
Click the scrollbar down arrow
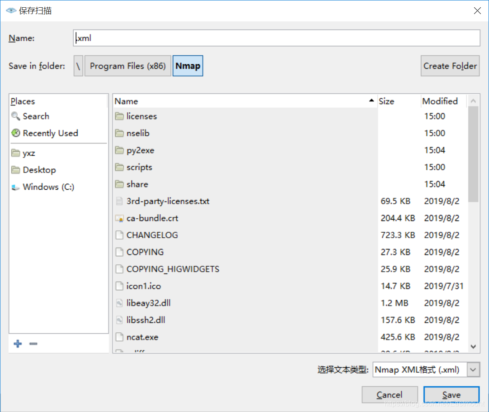[x=473, y=346]
